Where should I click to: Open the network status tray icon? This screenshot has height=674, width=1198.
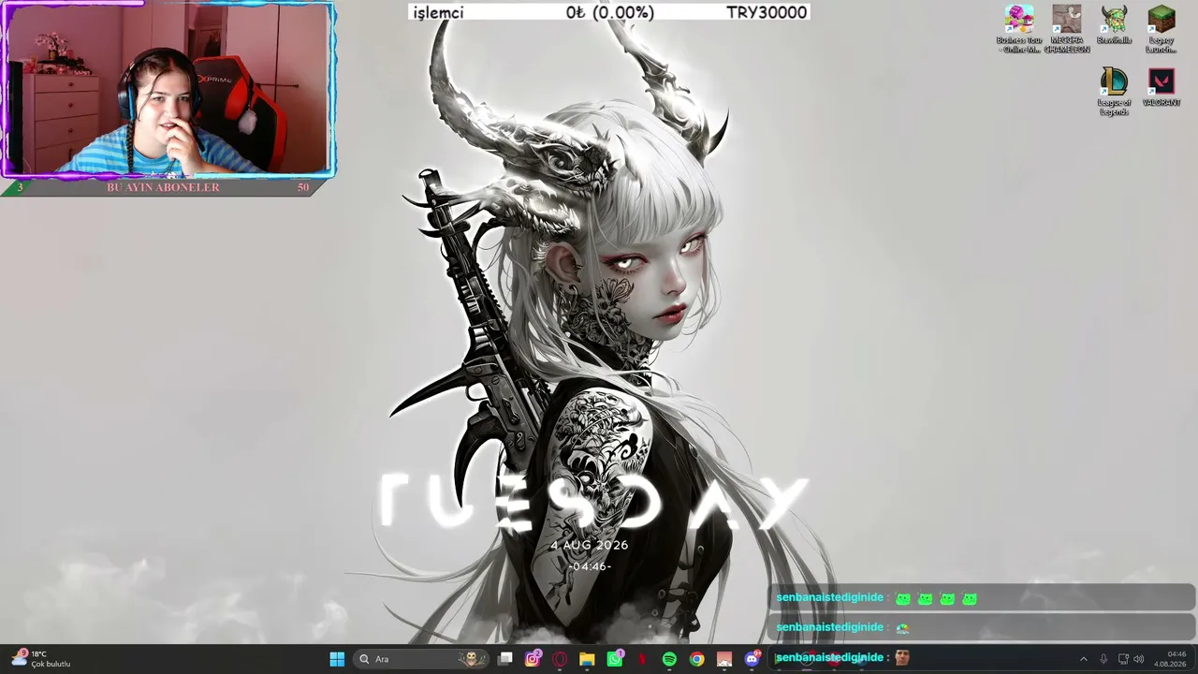point(1123,659)
